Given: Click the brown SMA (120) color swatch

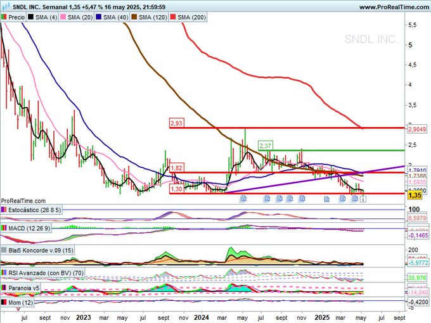Looking at the screenshot, I should [x=134, y=17].
